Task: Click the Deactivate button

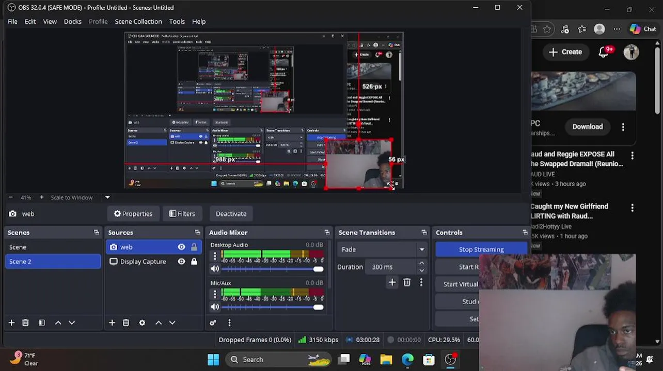Action: pyautogui.click(x=231, y=214)
